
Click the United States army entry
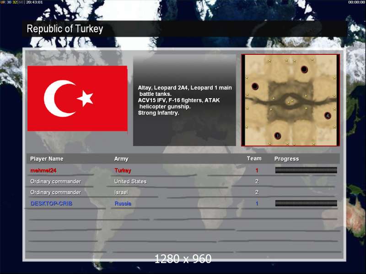tap(130, 181)
